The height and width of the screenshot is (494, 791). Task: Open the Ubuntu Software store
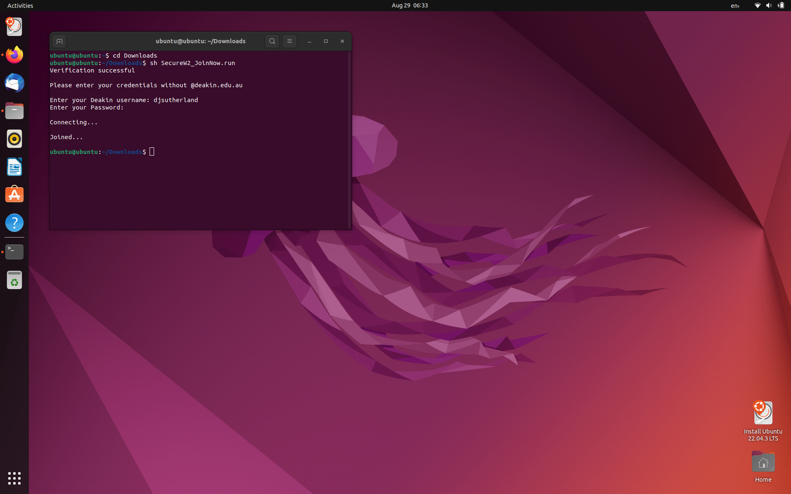[x=14, y=194]
